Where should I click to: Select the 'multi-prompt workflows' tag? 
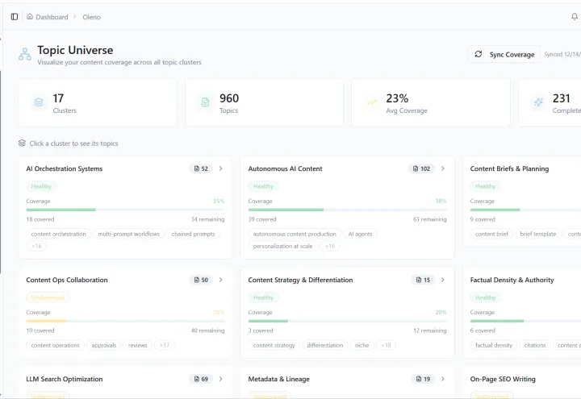coord(129,234)
